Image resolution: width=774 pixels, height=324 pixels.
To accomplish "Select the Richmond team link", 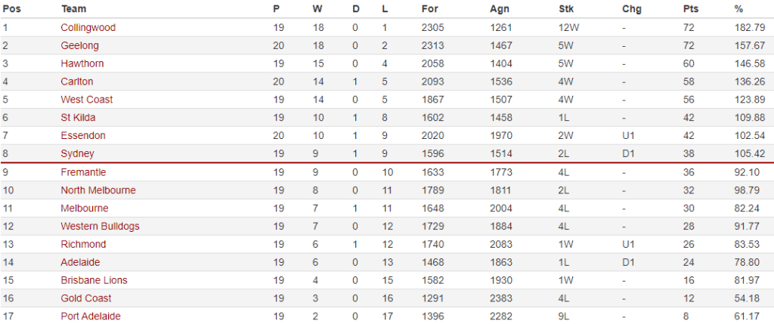I will point(83,245).
